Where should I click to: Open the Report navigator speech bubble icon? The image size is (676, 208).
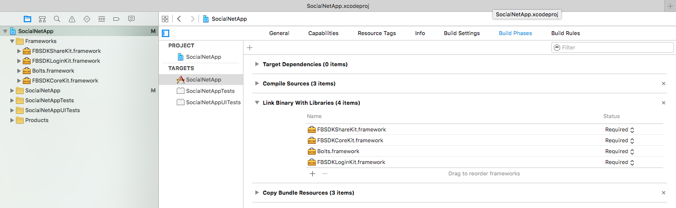[x=131, y=19]
